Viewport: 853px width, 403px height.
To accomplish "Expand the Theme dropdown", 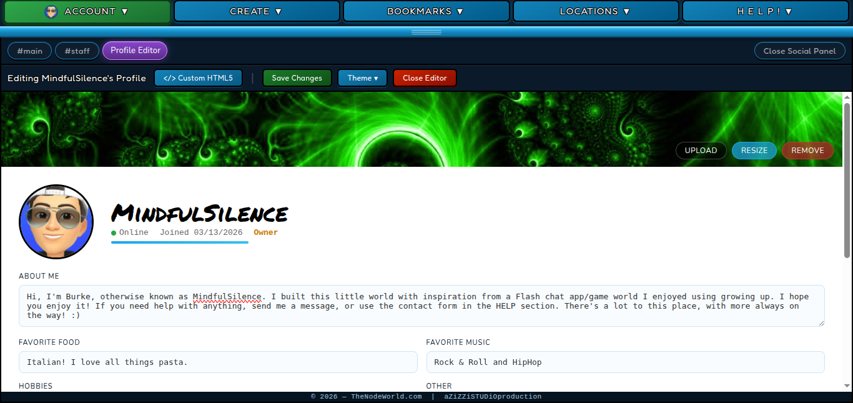I will (x=362, y=78).
